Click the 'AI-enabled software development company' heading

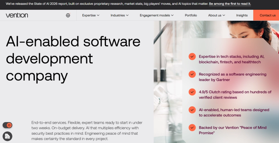pyautogui.click(x=73, y=59)
